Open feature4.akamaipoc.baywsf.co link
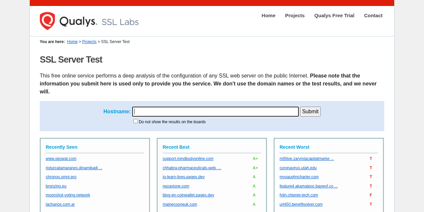 [308, 186]
